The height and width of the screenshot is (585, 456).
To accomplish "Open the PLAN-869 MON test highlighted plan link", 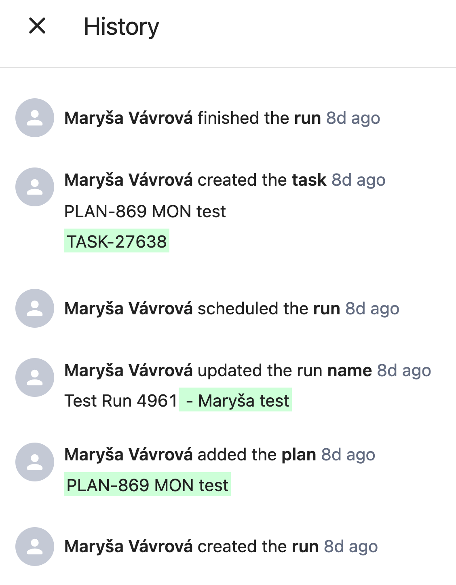I will pyautogui.click(x=147, y=485).
